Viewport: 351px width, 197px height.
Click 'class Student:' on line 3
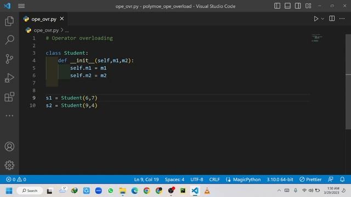point(67,53)
